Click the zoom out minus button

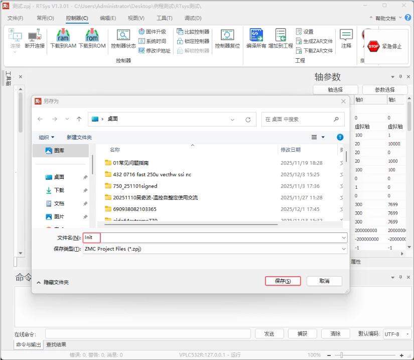[x=329, y=355]
